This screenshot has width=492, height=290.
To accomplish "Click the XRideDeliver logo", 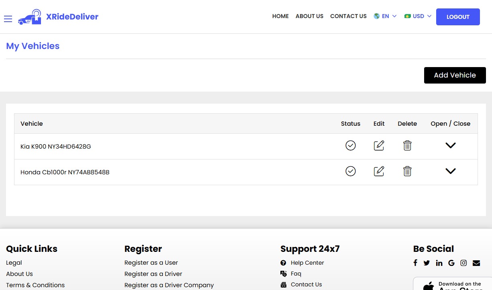I will pos(58,17).
